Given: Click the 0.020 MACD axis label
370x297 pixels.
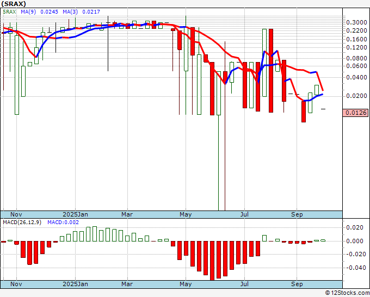Looking at the screenshot, I should 354,227.
